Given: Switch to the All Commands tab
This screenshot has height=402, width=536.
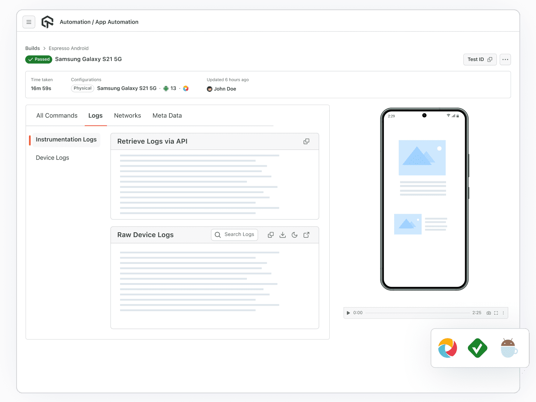Looking at the screenshot, I should [57, 116].
